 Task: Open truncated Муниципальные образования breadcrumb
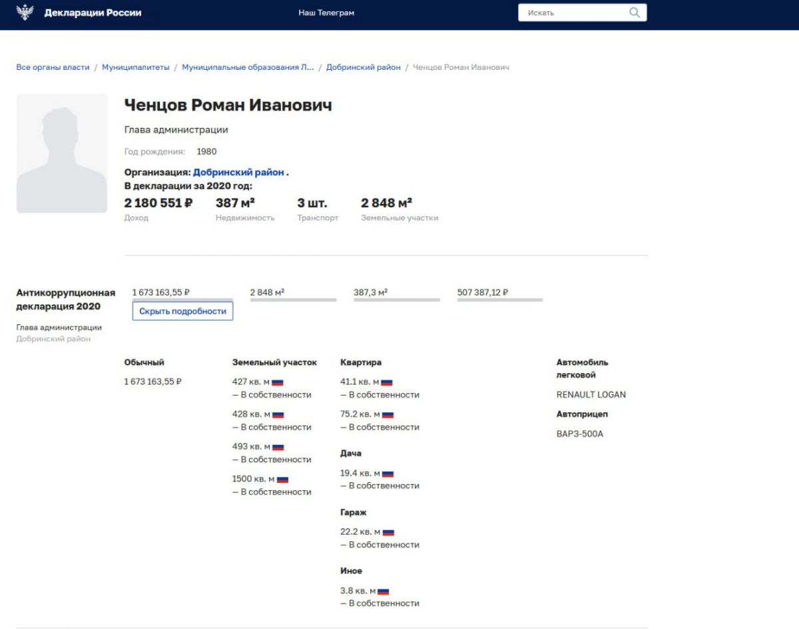(x=248, y=67)
